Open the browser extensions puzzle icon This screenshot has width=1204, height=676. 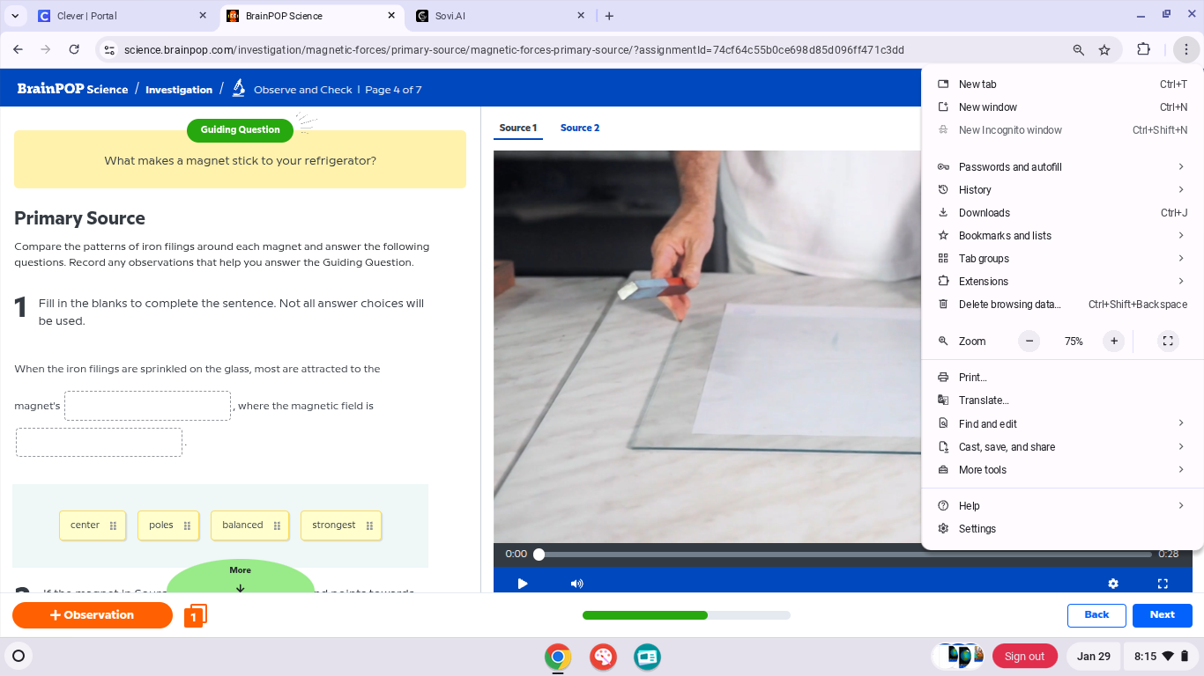pos(1143,50)
